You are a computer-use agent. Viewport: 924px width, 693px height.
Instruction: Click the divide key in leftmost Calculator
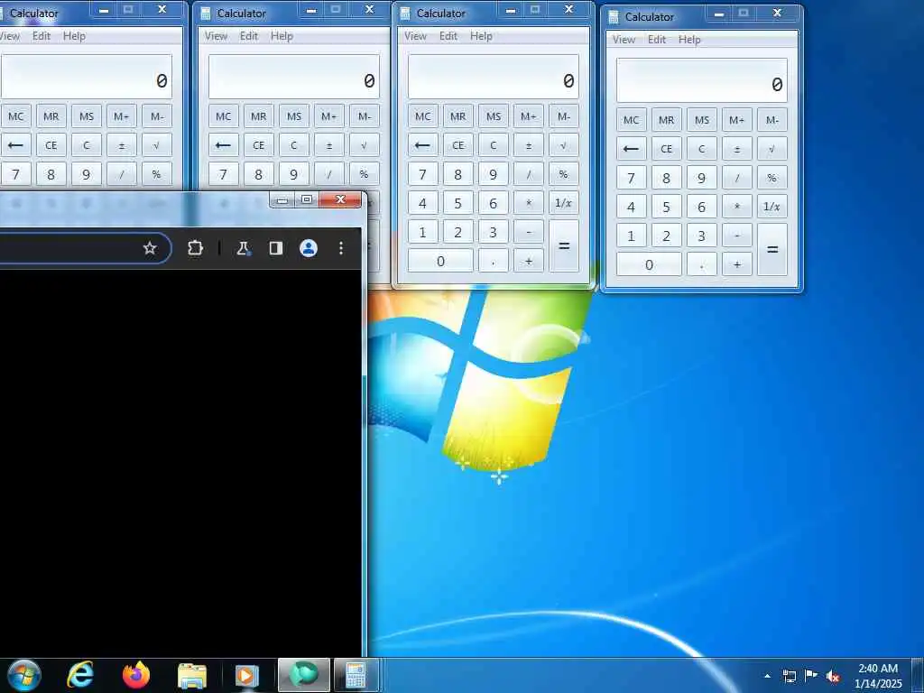pos(122,174)
